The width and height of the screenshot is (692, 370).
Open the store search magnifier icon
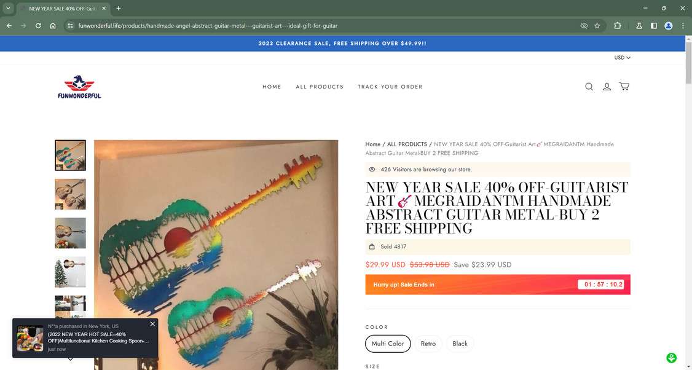tap(589, 87)
